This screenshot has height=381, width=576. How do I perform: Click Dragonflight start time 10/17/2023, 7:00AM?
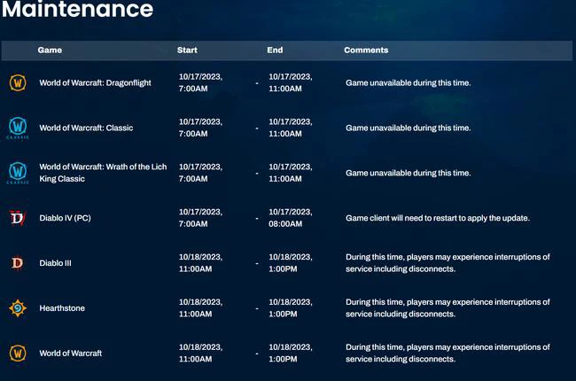[200, 82]
